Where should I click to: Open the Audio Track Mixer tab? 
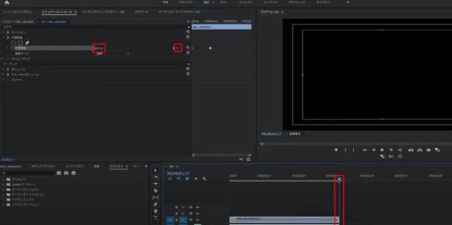pos(179,12)
